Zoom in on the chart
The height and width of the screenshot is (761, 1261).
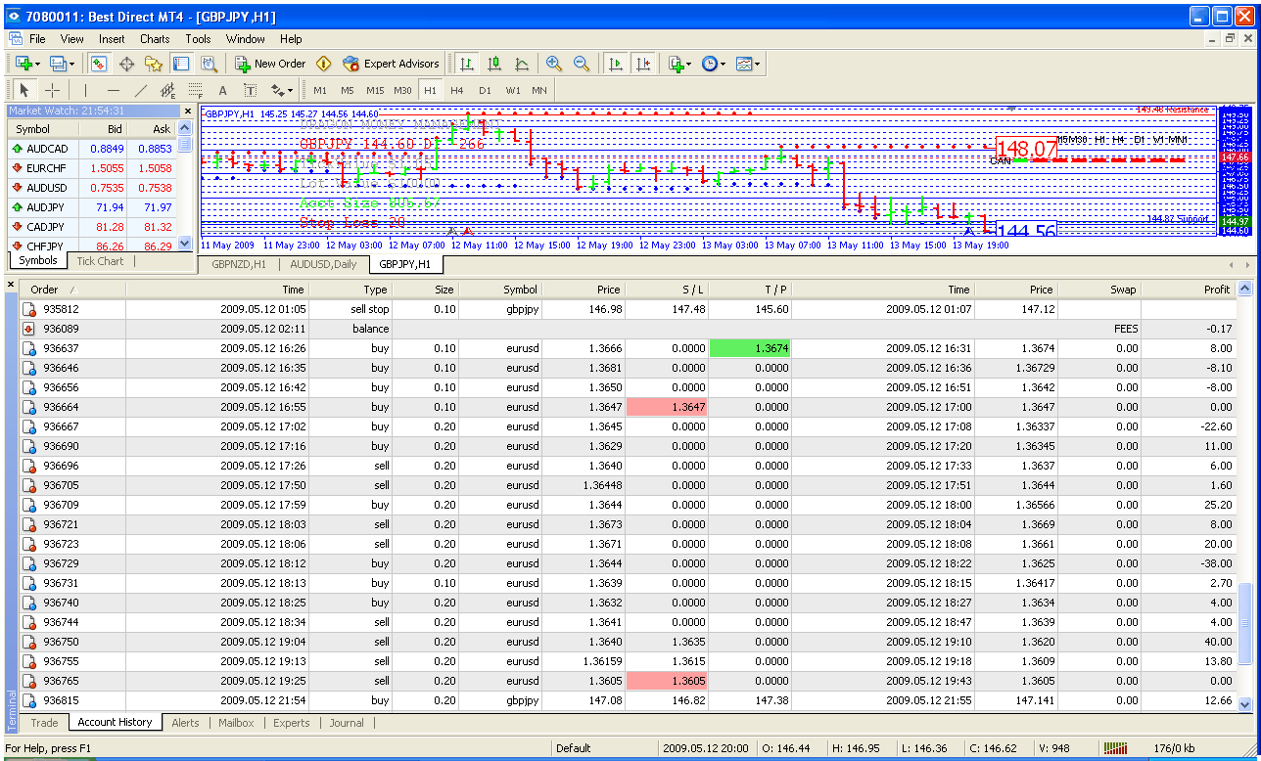pos(554,63)
